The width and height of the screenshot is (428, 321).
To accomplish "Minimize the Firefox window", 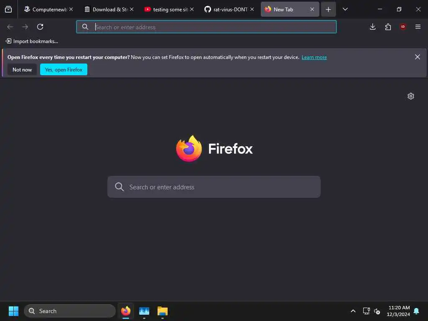I will [x=380, y=9].
